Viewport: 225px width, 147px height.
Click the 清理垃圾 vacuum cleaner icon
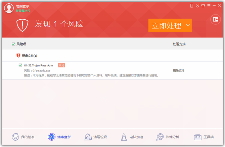point(88,137)
